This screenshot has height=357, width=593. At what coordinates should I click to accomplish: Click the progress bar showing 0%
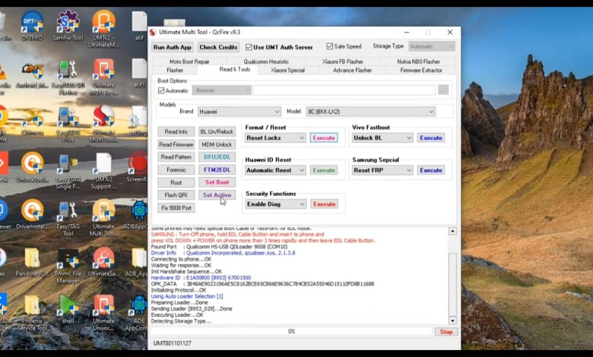click(291, 332)
